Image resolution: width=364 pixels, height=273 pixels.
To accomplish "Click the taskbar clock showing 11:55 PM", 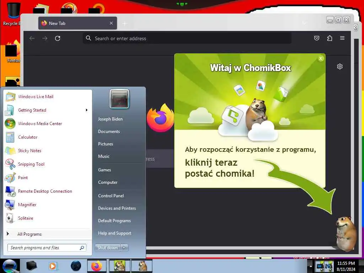I will pos(346,266).
